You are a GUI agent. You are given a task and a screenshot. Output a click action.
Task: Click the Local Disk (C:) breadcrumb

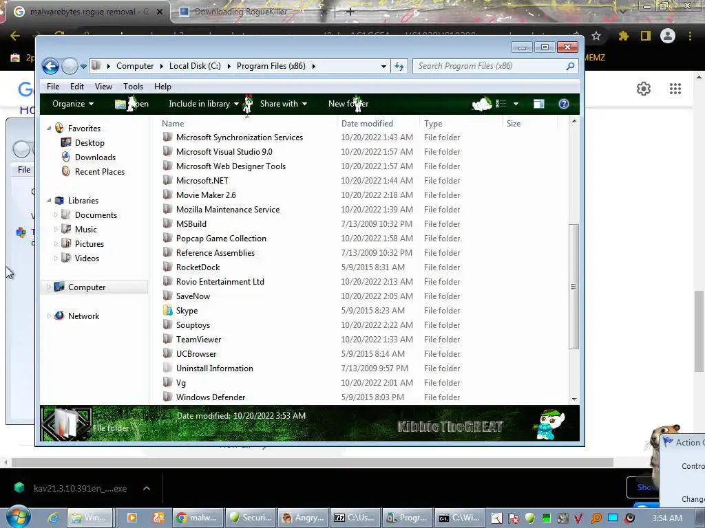pyautogui.click(x=195, y=66)
